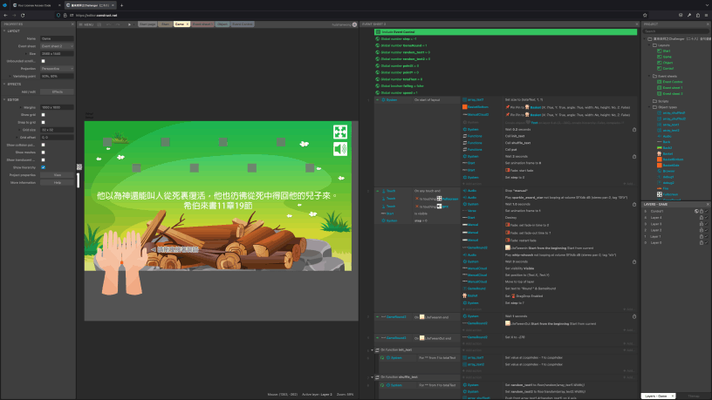Viewport: 712px width, 400px height.
Task: Open the Construct MENU button
Action: click(x=87, y=24)
